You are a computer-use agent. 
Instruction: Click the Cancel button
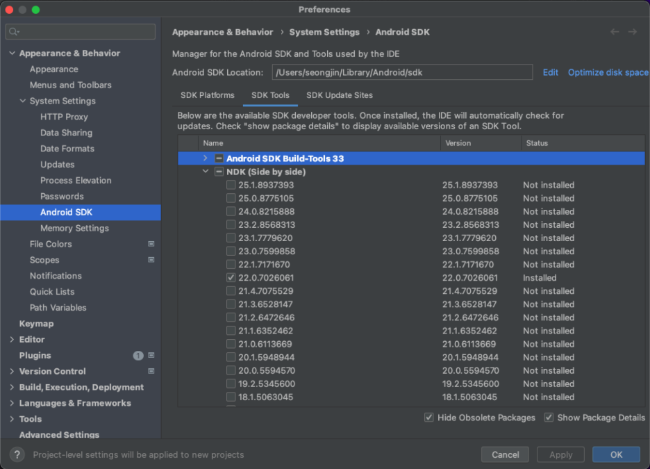505,454
